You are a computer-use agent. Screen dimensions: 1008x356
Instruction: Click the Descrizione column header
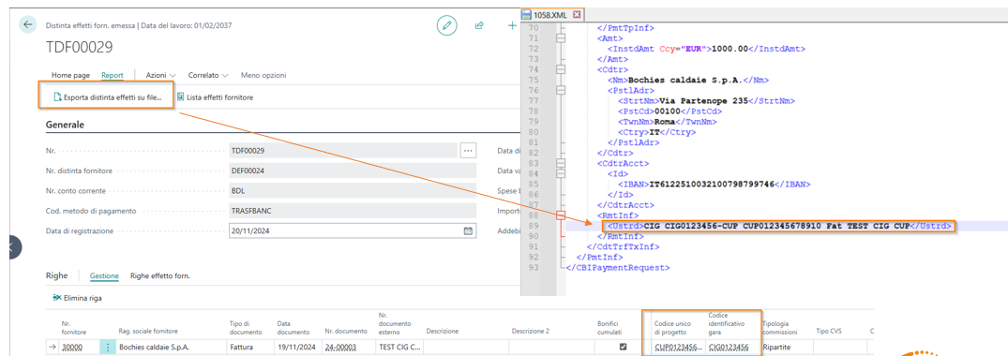(x=443, y=332)
